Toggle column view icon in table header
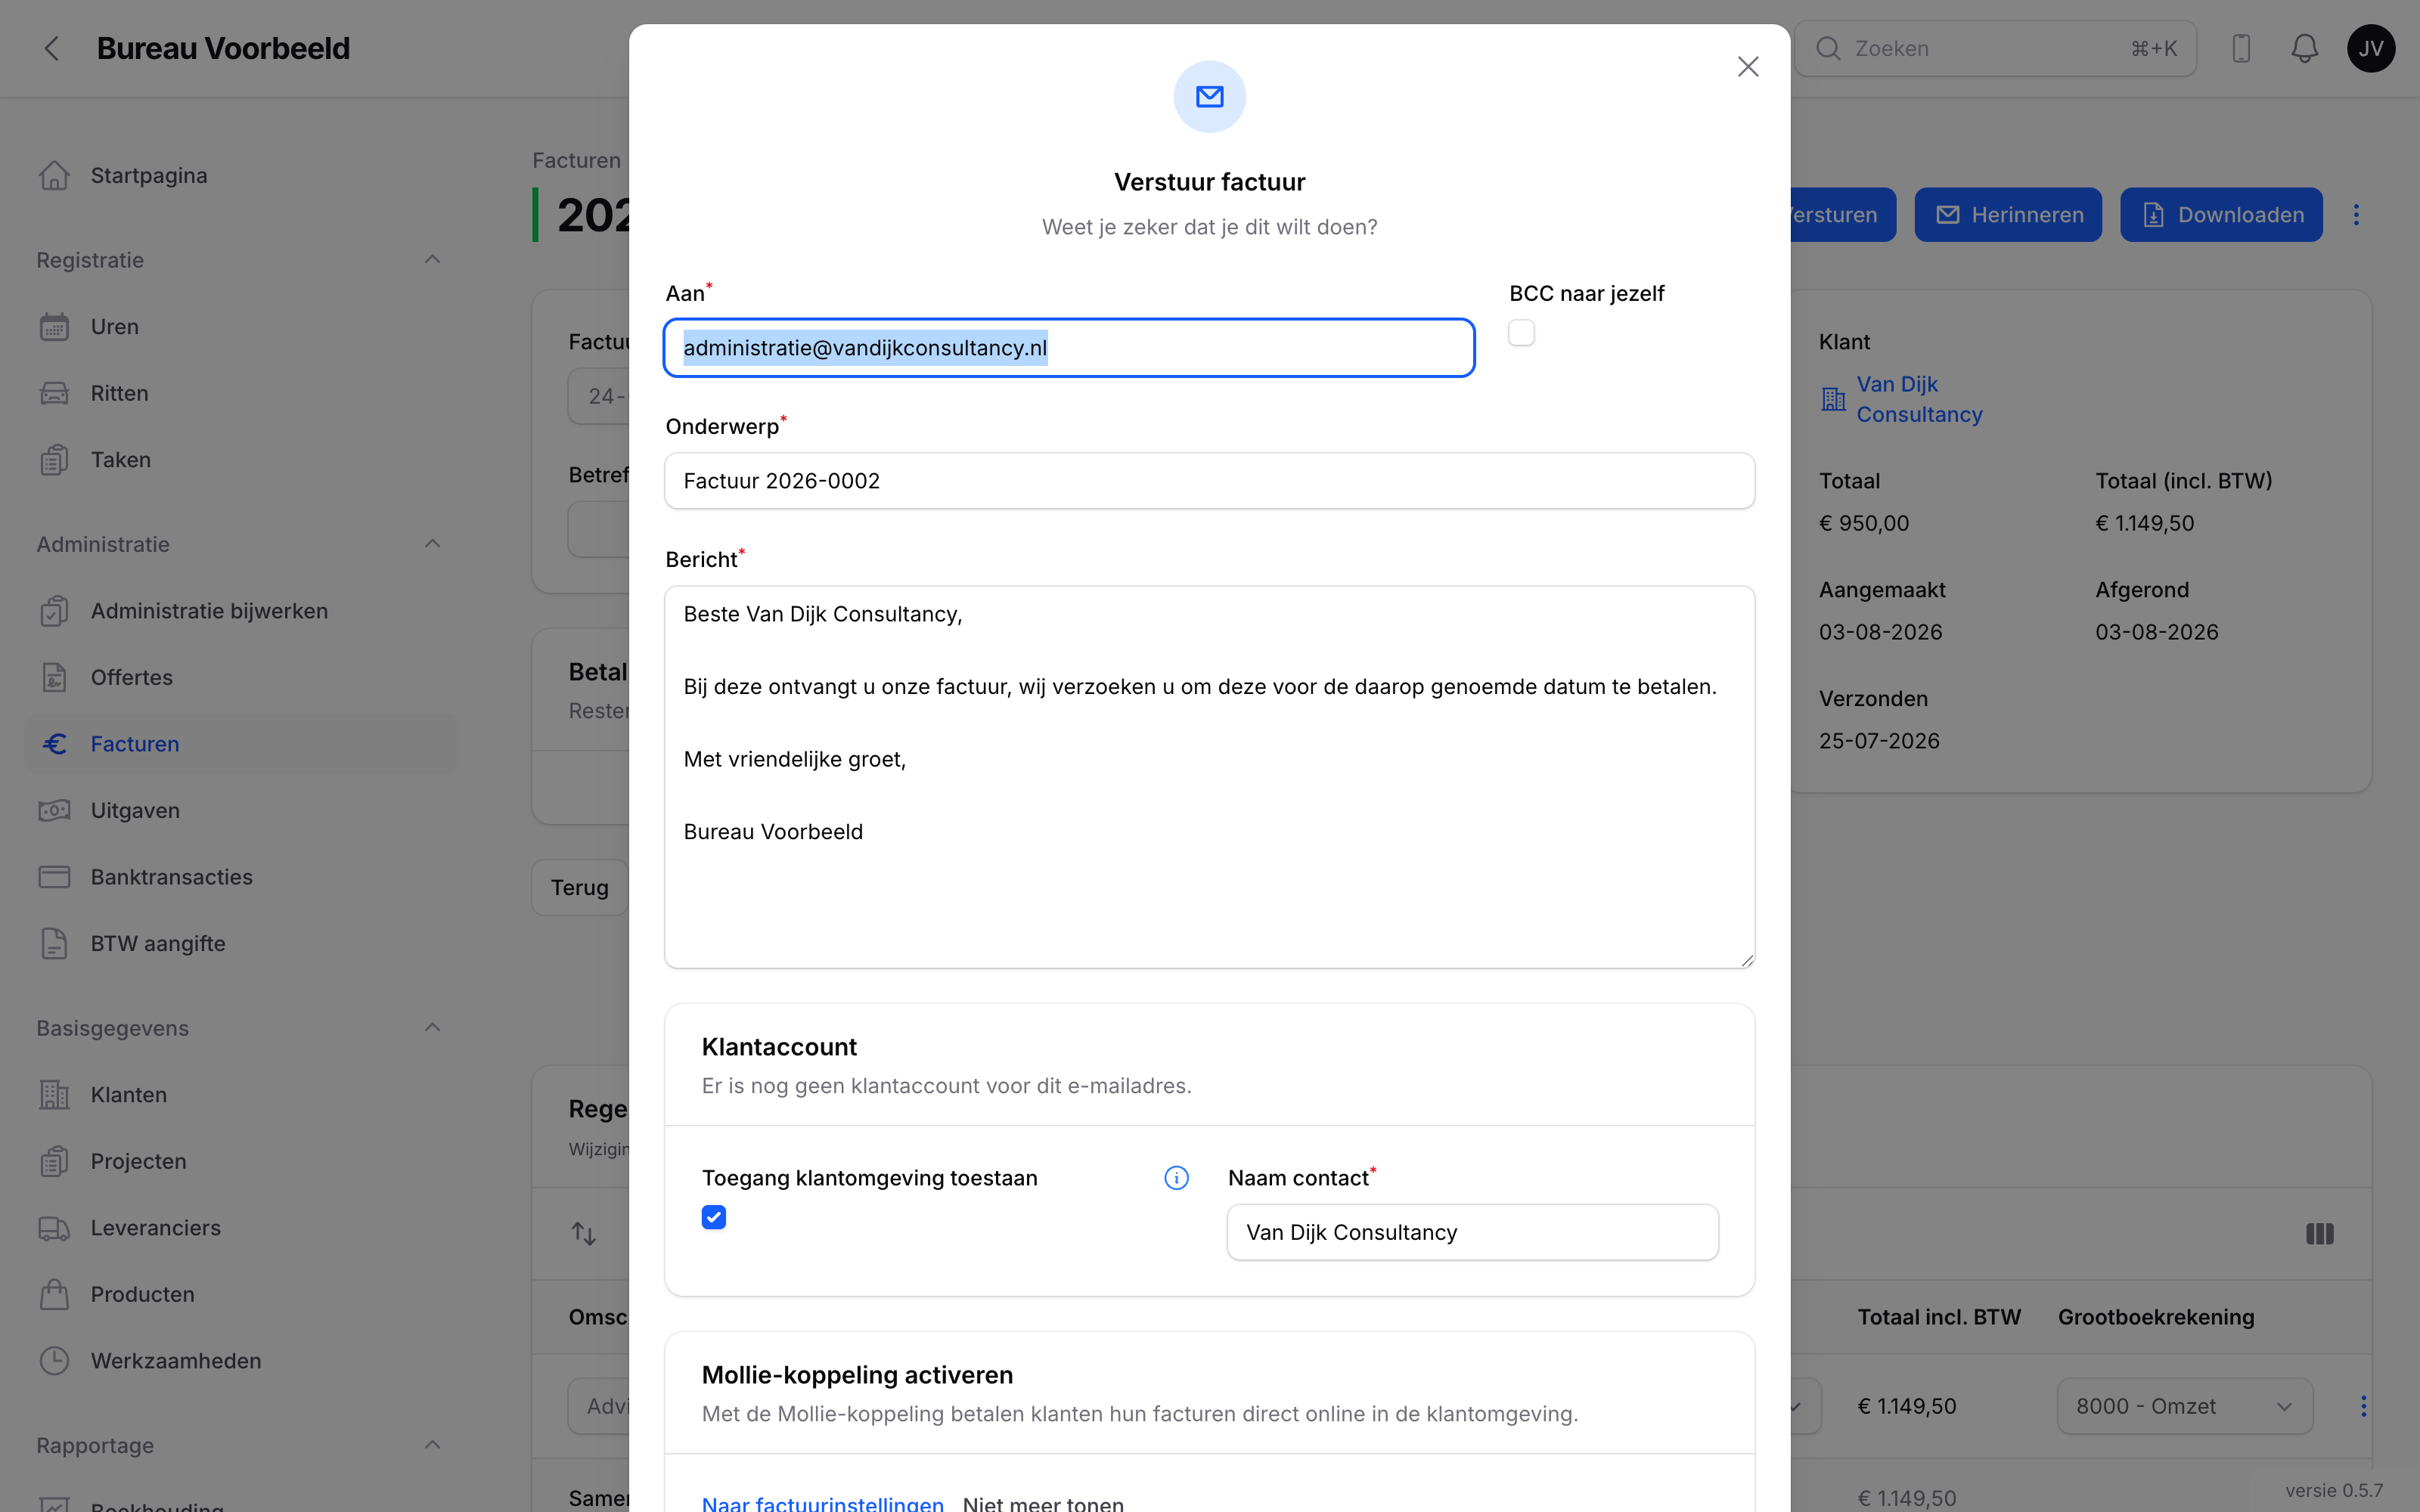The image size is (2420, 1512). [x=2319, y=1234]
